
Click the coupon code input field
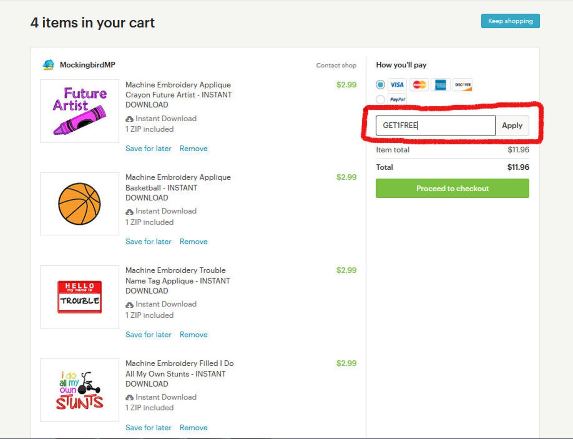(x=436, y=126)
